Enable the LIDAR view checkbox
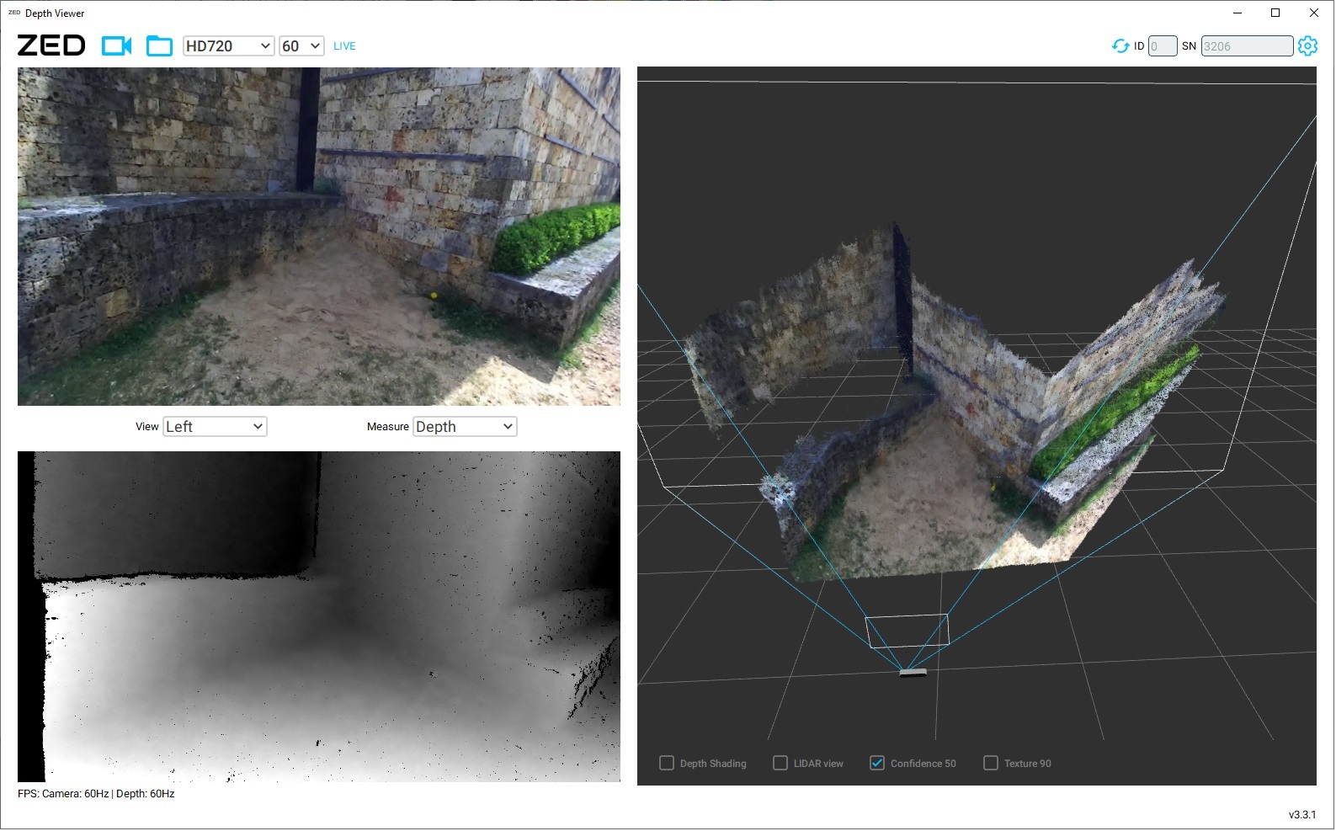Viewport: 1336px width, 831px height. (x=780, y=763)
